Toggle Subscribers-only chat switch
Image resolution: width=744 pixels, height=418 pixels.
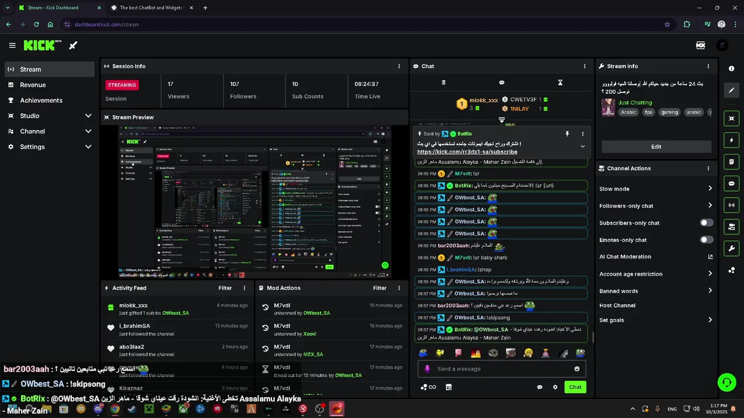click(x=707, y=223)
